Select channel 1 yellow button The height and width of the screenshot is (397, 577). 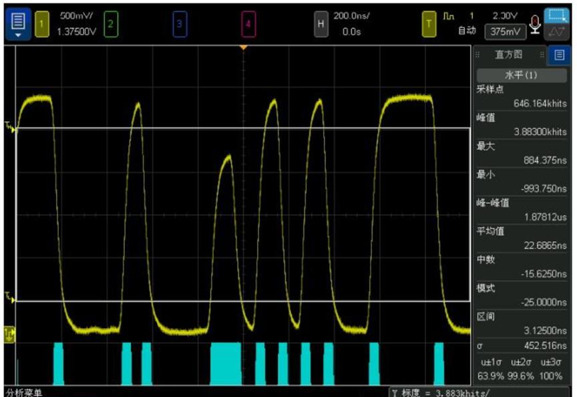(41, 24)
